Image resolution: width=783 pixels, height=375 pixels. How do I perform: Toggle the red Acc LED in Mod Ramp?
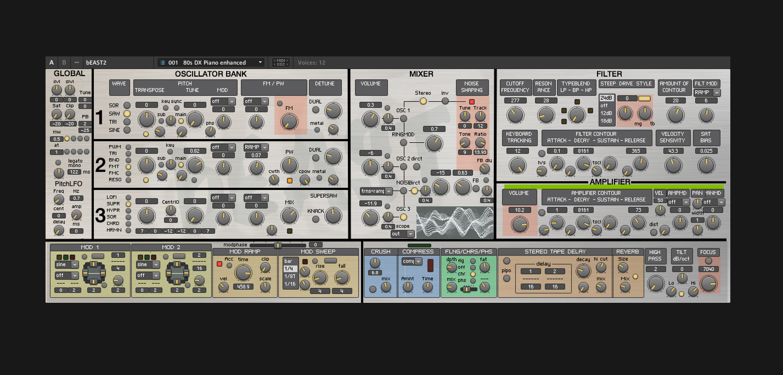click(219, 264)
